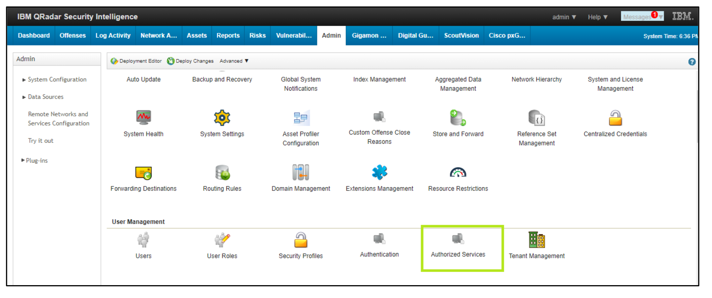Open Centralized Credentials padlock icon

615,117
